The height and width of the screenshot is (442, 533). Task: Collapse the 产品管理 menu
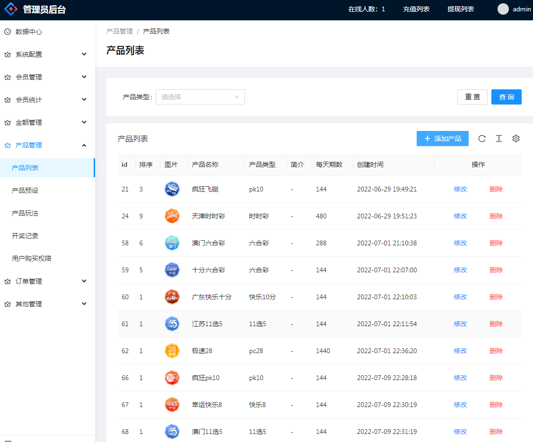click(47, 145)
